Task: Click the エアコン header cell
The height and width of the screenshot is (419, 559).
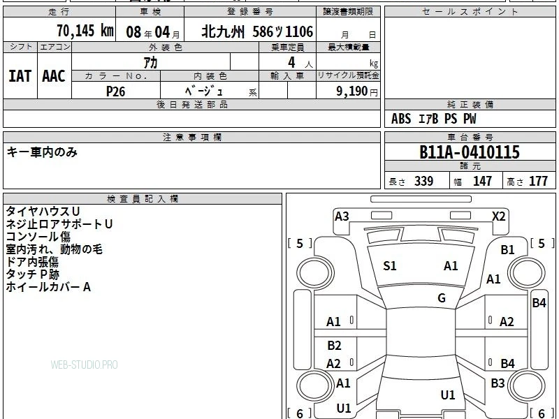Action: coord(55,47)
